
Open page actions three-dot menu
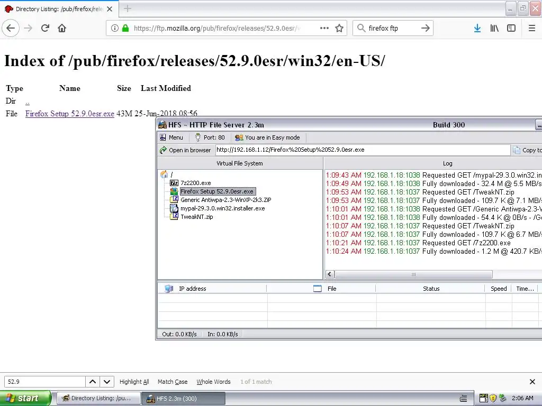pyautogui.click(x=324, y=28)
